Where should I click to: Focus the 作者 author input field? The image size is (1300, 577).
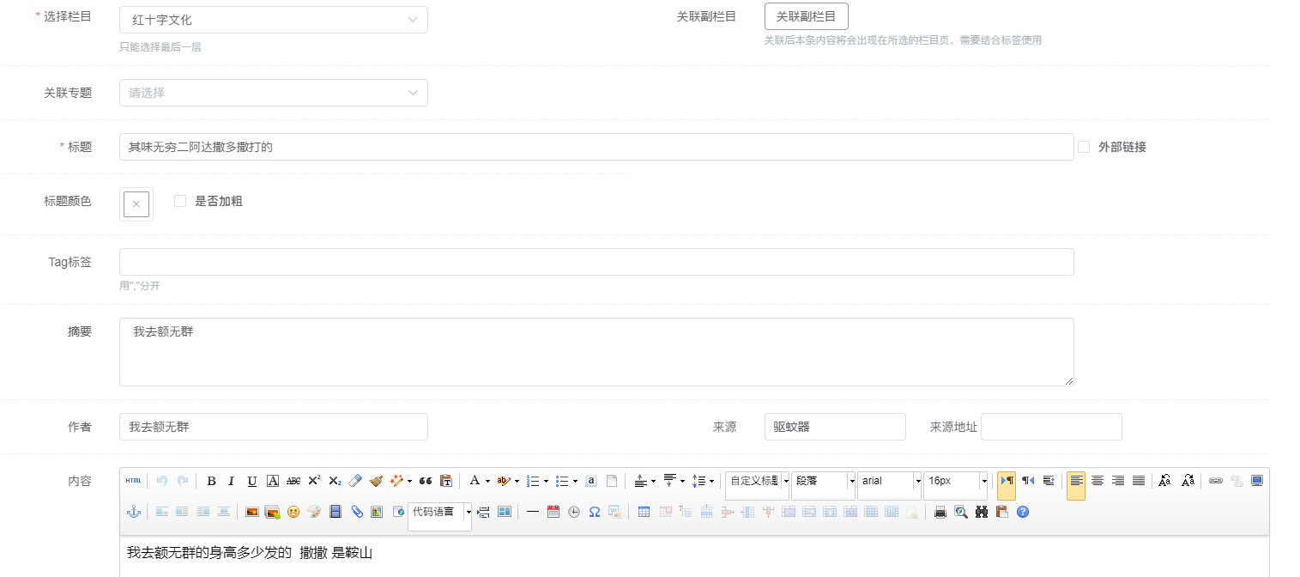click(274, 427)
